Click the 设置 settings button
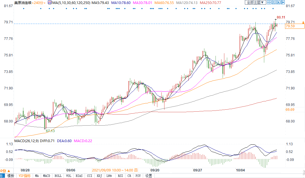This screenshot has height=178, width=305. [149, 176]
